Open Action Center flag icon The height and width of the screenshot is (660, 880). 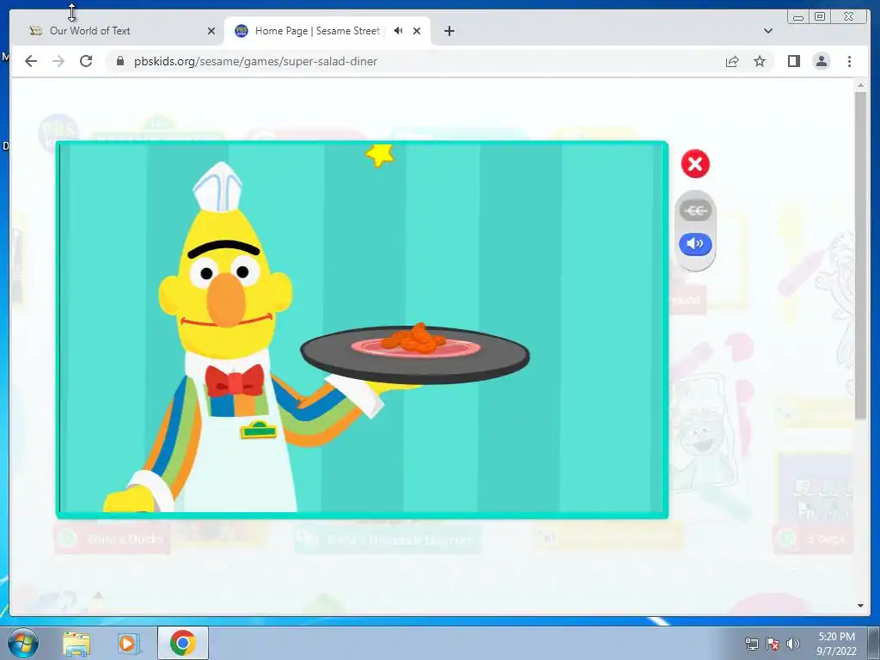pyautogui.click(x=773, y=644)
